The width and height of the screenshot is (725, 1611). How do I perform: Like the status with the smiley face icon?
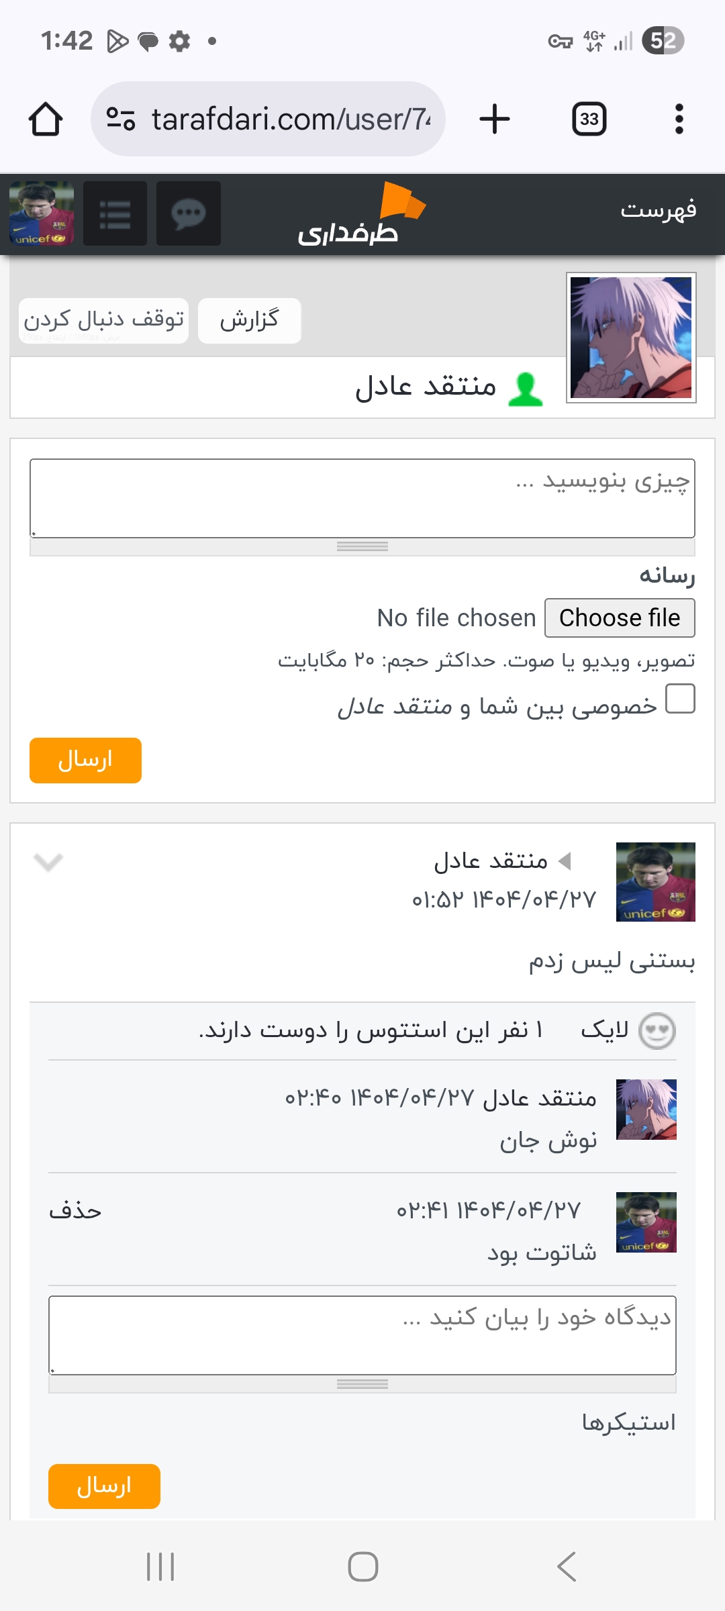pyautogui.click(x=657, y=1031)
